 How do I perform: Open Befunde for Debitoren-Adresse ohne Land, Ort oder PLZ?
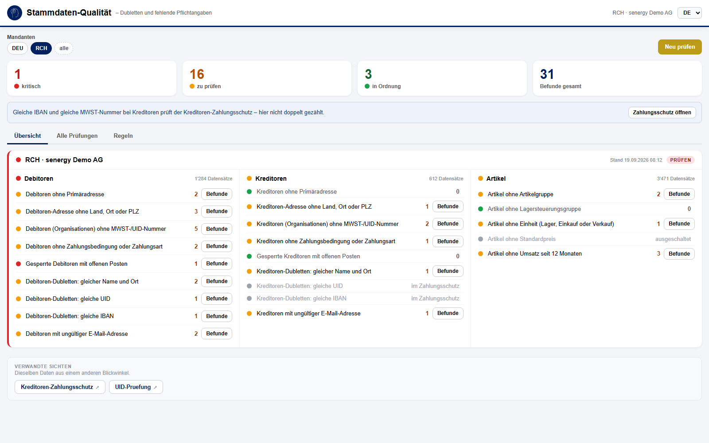pyautogui.click(x=217, y=211)
